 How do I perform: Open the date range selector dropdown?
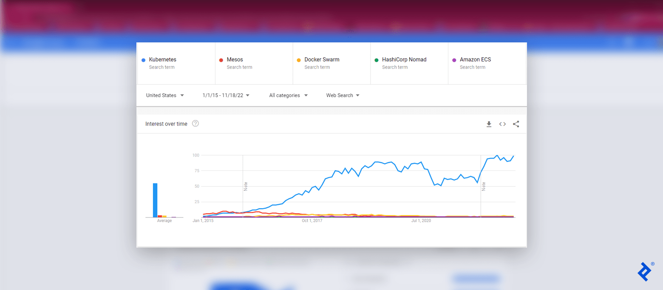225,95
